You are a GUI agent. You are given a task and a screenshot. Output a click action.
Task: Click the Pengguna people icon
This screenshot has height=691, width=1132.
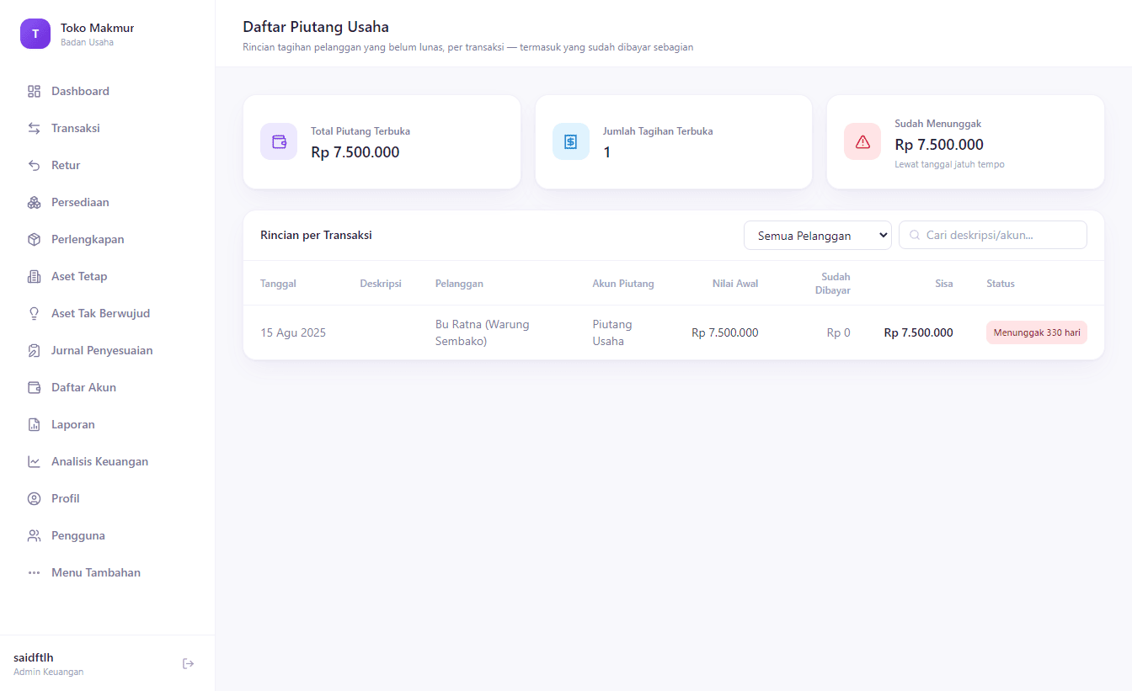(x=34, y=535)
